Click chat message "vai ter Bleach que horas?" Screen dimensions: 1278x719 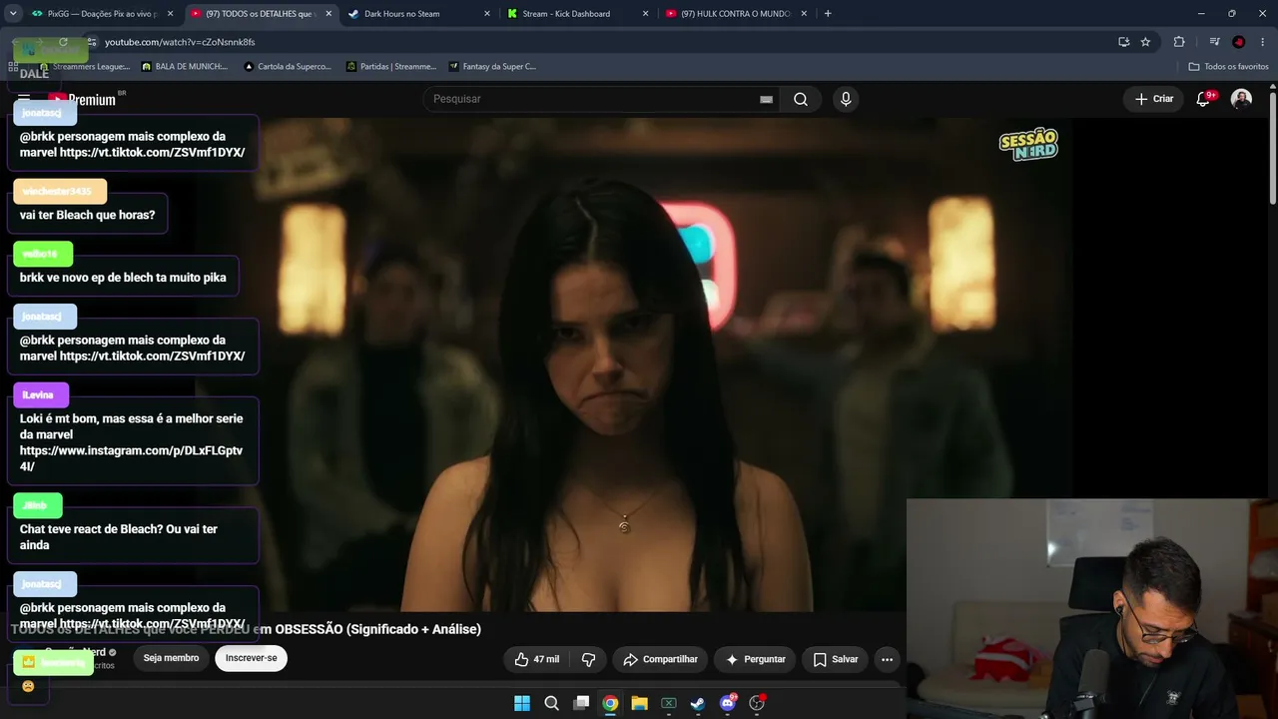88,215
